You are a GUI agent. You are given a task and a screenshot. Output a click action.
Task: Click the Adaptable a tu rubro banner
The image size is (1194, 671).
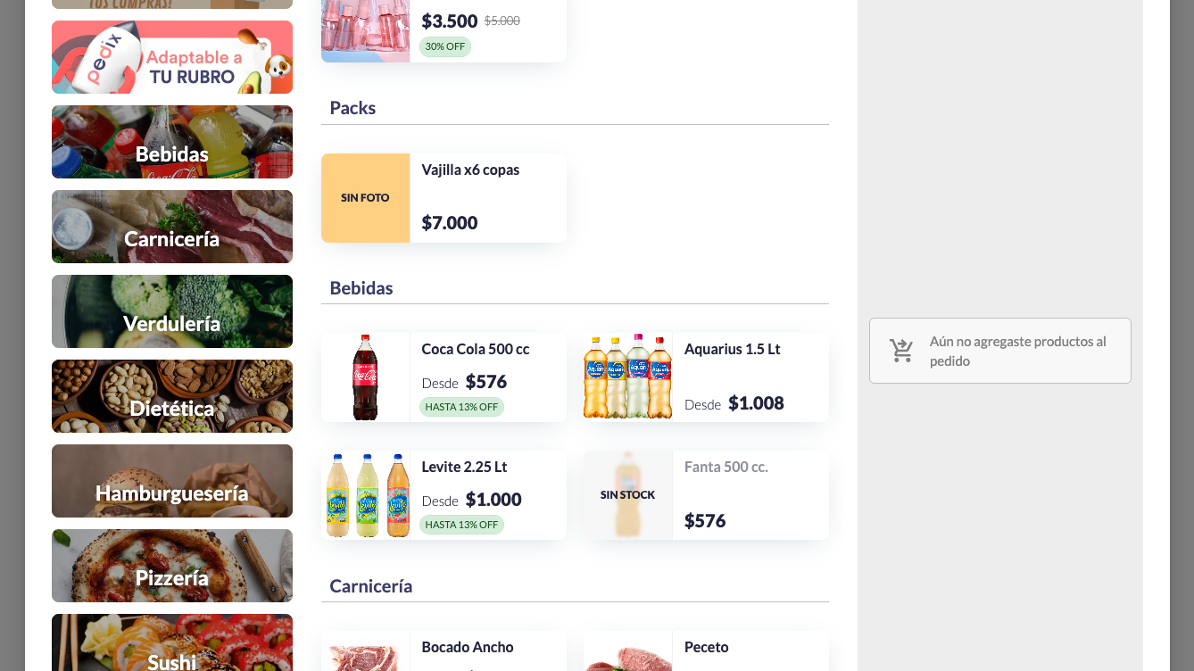coord(172,57)
